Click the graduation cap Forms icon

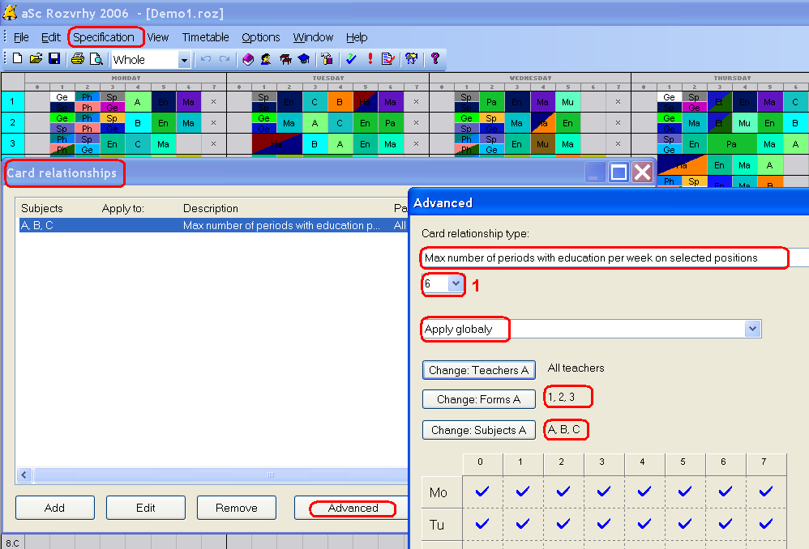303,59
